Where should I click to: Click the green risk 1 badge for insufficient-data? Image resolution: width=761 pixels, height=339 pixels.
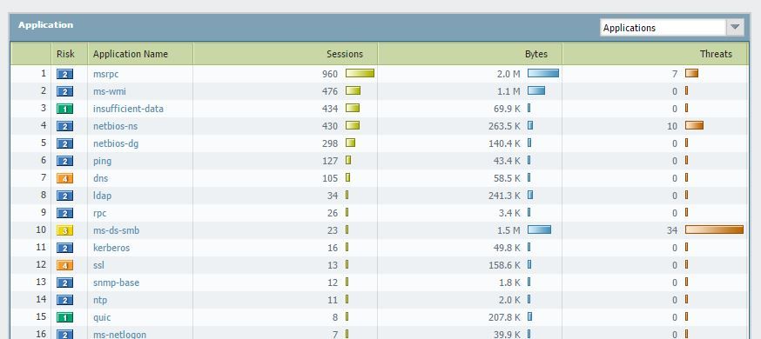coord(64,109)
